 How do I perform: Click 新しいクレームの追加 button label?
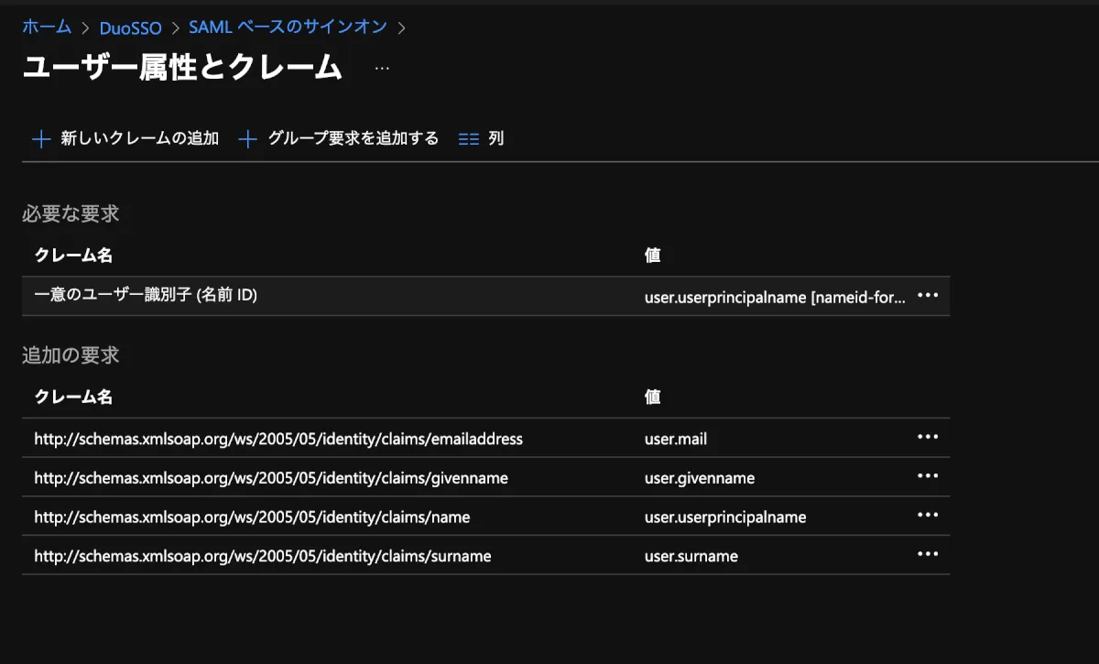click(x=139, y=139)
